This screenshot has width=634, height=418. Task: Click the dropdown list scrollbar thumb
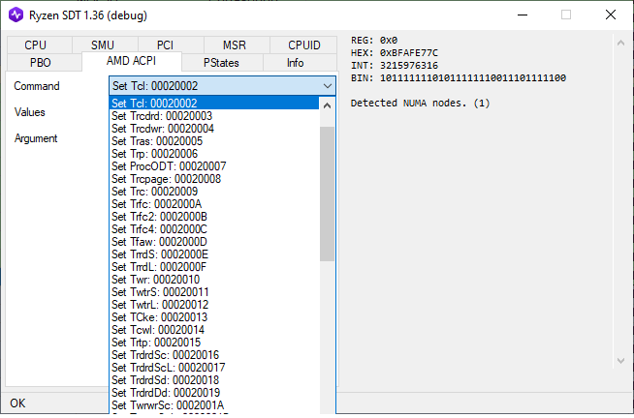(327, 194)
